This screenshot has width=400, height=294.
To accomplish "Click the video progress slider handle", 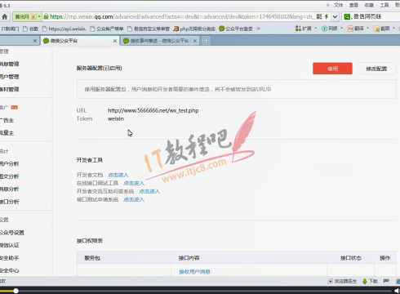I will pyautogui.click(x=16, y=291).
